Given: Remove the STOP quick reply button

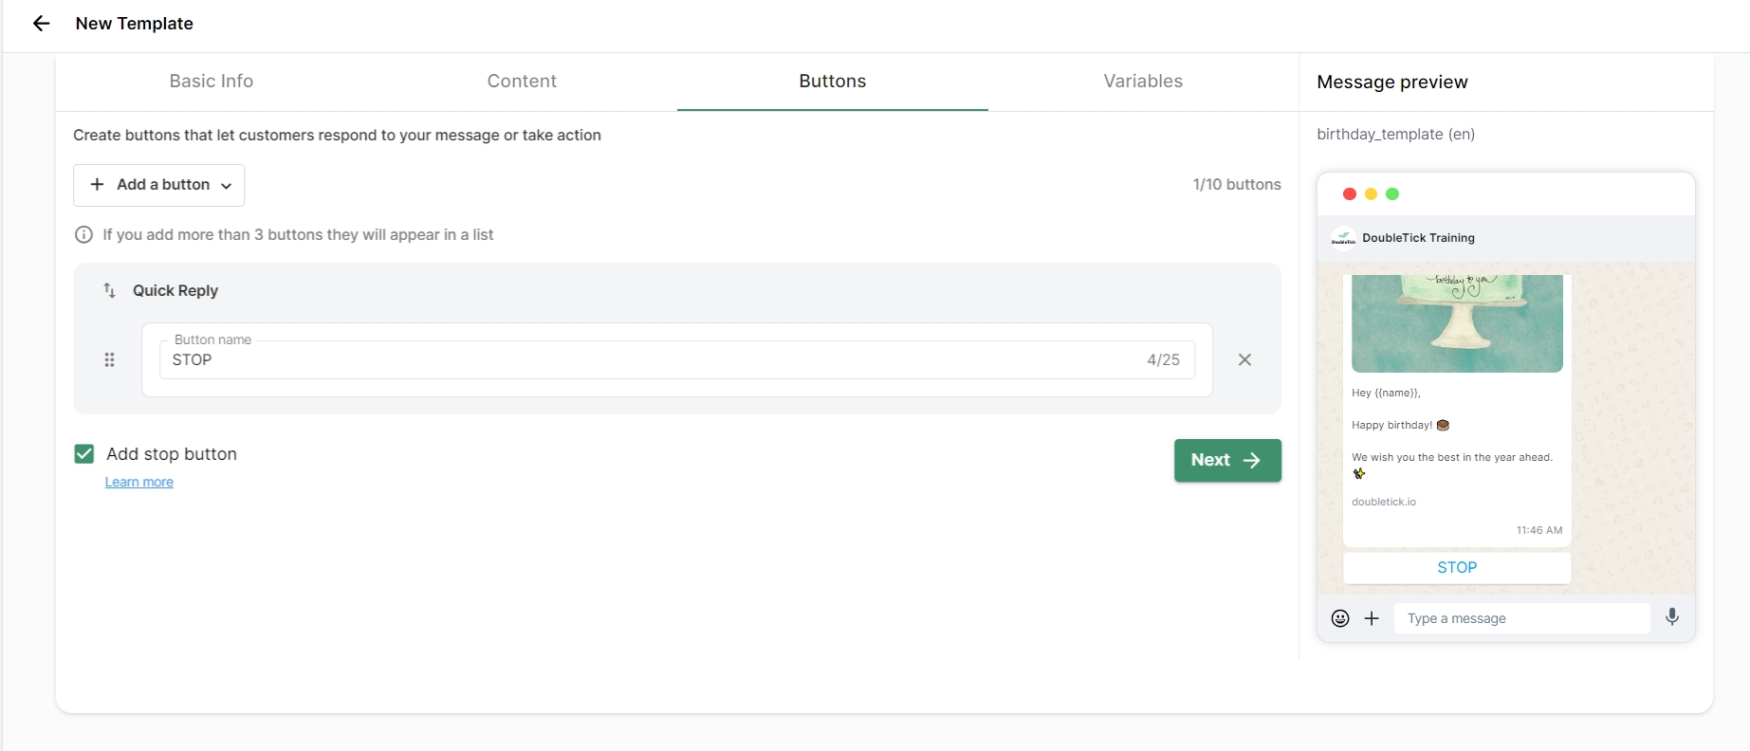Looking at the screenshot, I should click(x=1244, y=360).
